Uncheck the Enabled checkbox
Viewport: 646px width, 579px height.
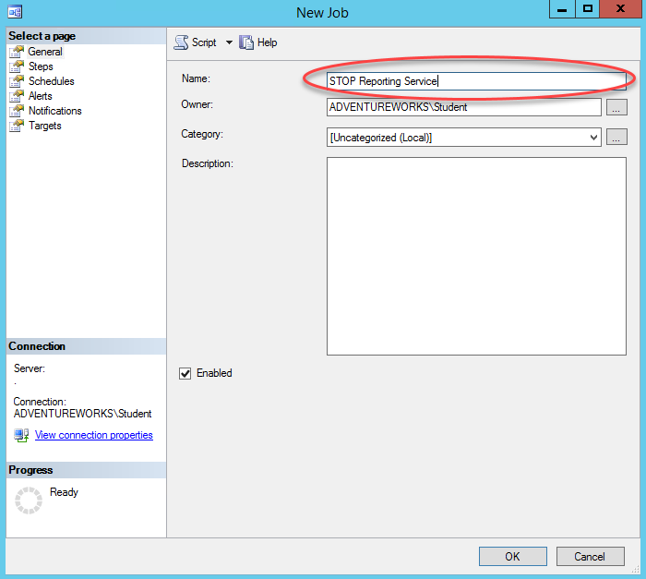pos(185,373)
